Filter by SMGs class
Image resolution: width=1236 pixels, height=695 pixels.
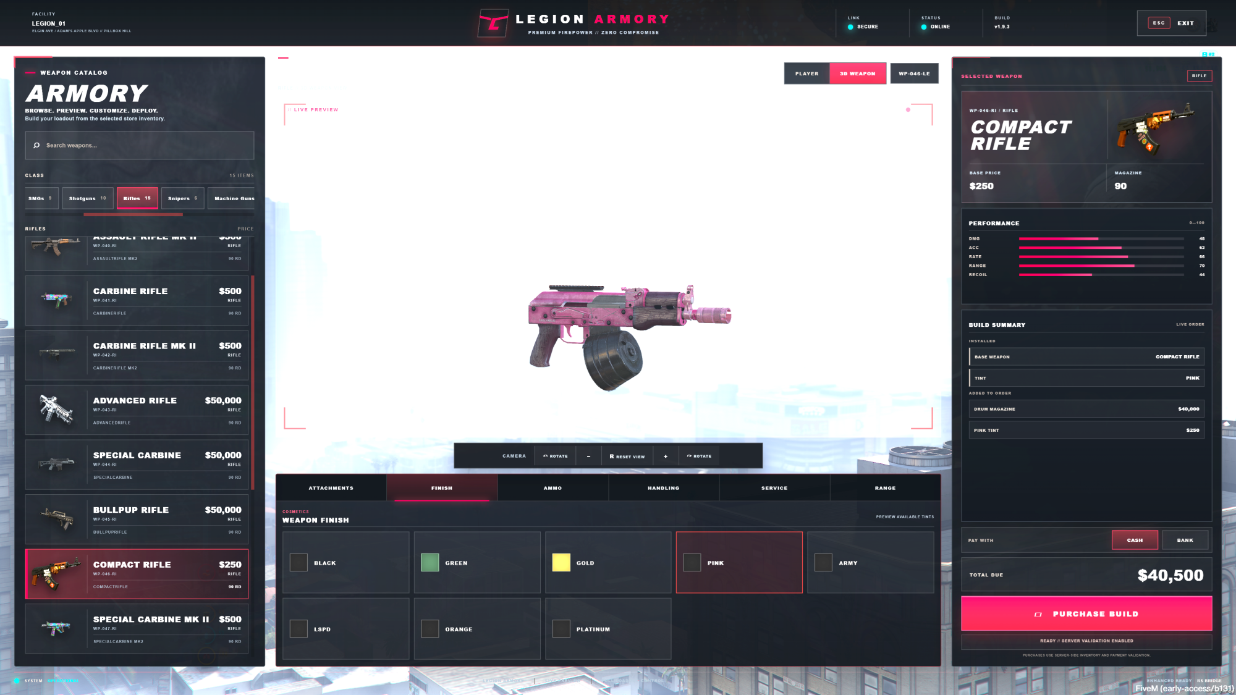point(41,198)
